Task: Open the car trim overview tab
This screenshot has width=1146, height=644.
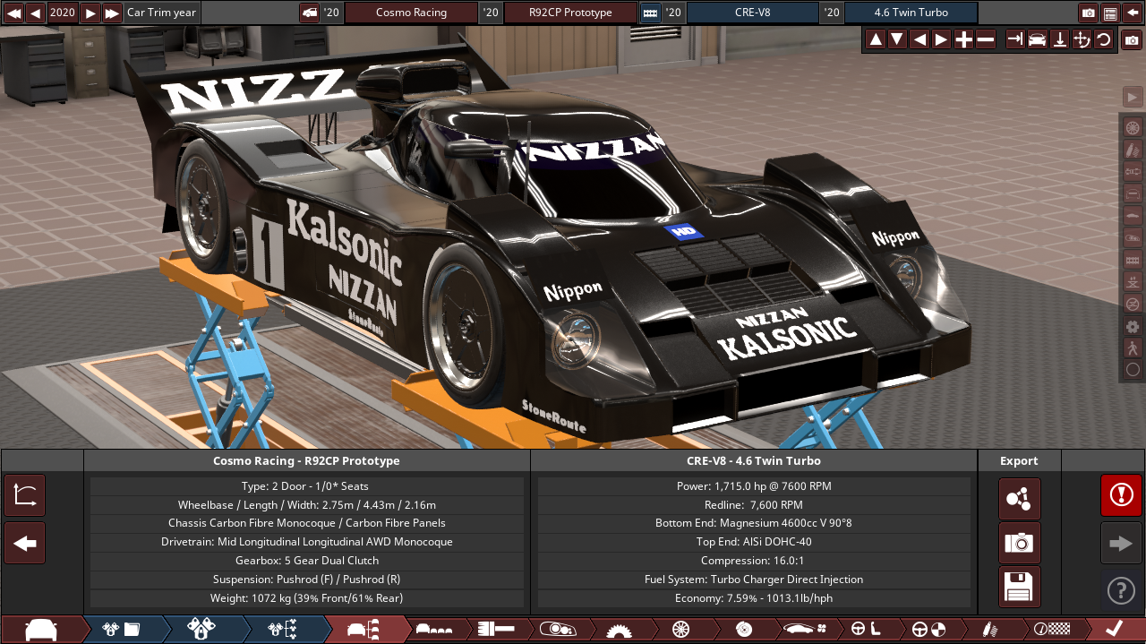Action: click(363, 629)
